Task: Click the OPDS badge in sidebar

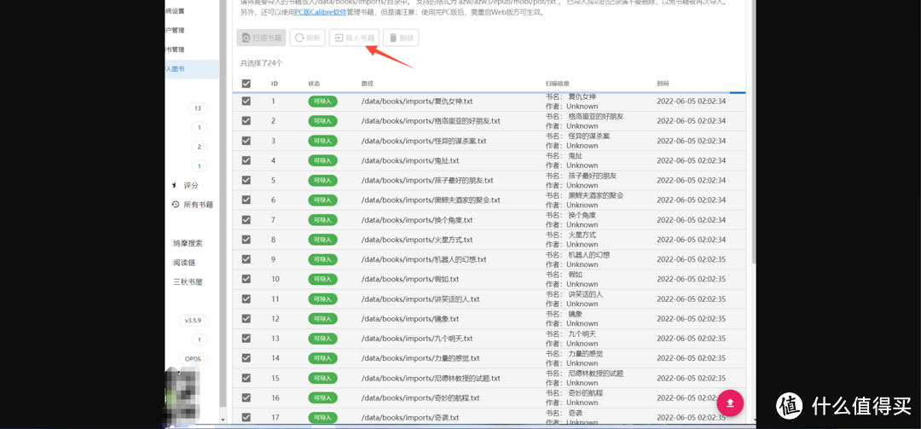Action: (x=193, y=359)
